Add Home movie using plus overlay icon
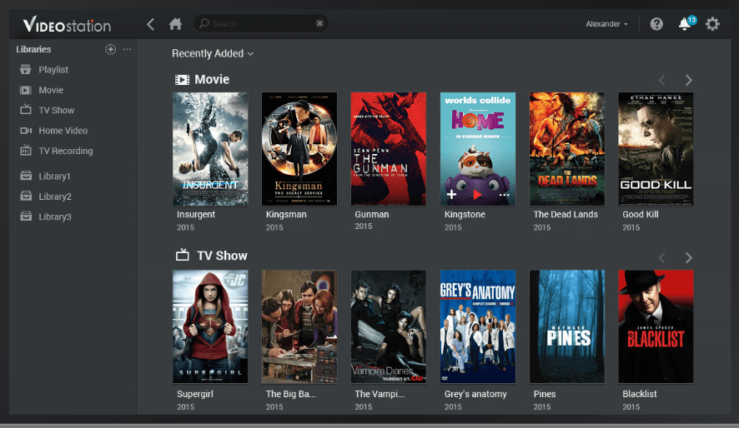The image size is (739, 428). click(451, 194)
